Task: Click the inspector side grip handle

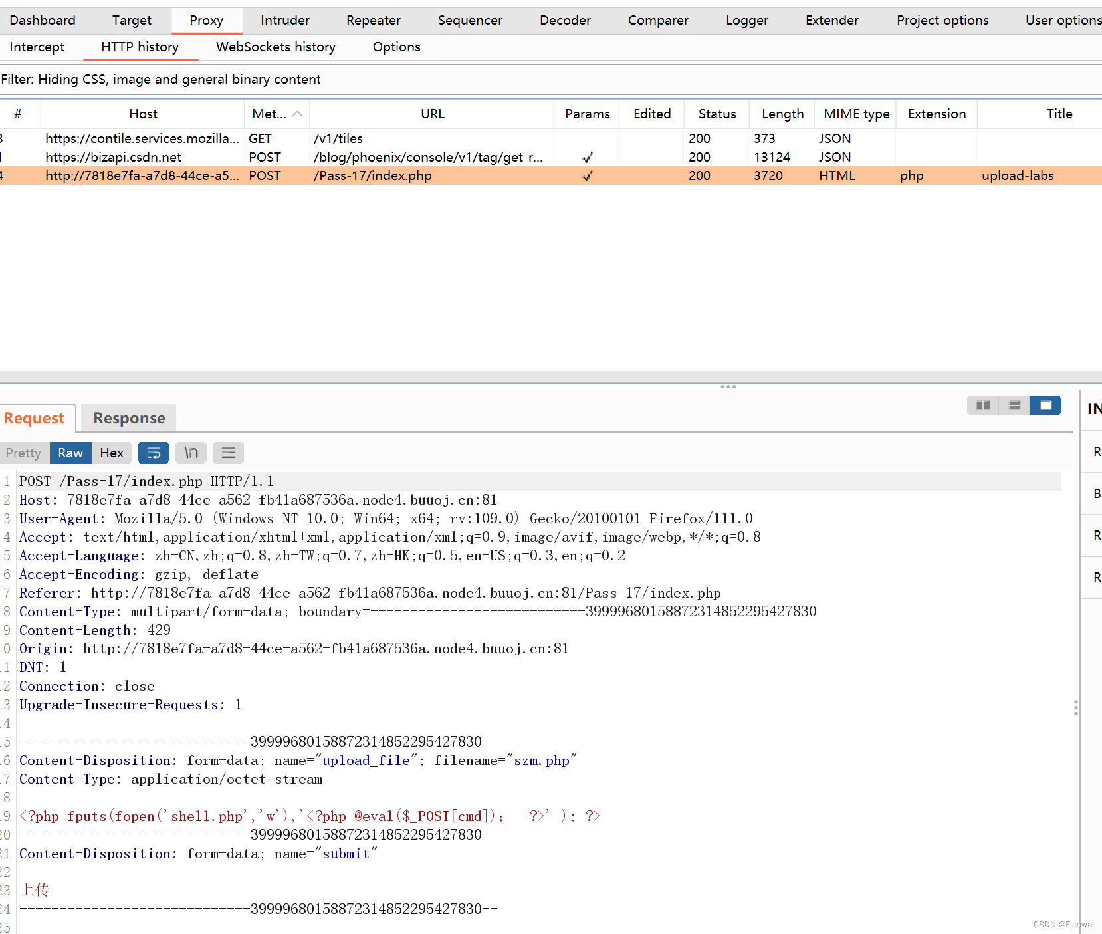Action: point(1076,707)
